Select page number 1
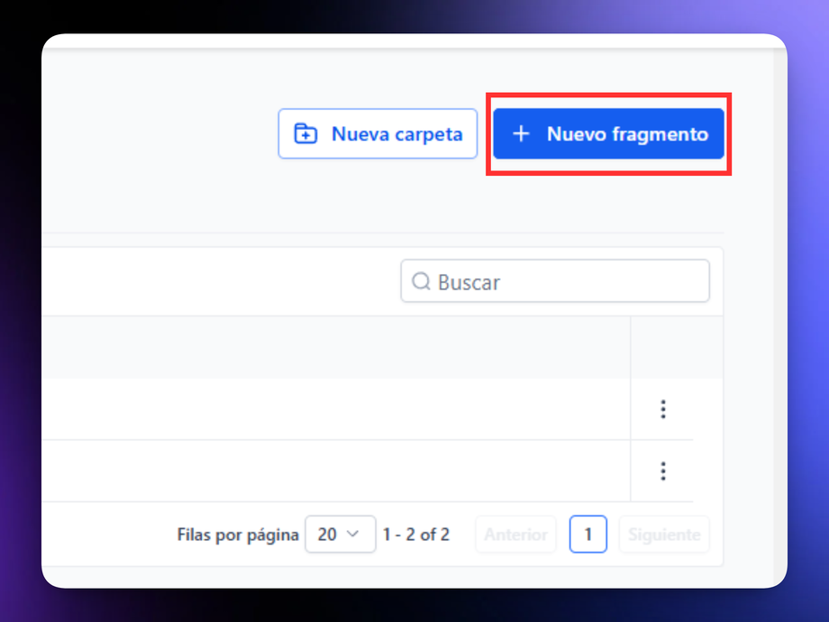 588,535
